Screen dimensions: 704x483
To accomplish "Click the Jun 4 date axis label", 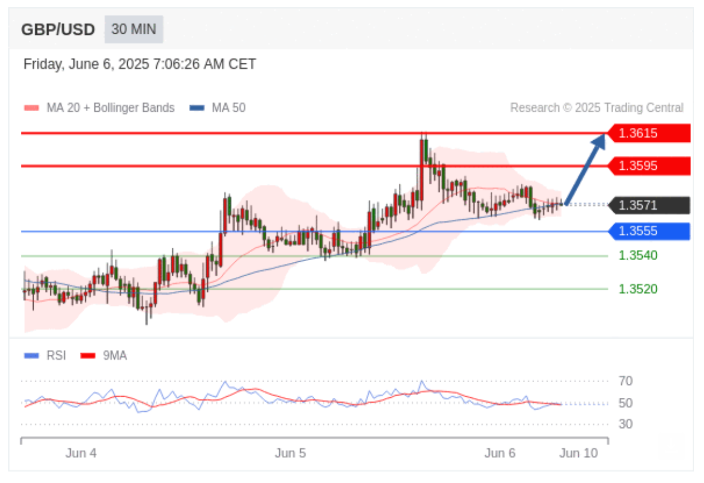I will pos(81,453).
